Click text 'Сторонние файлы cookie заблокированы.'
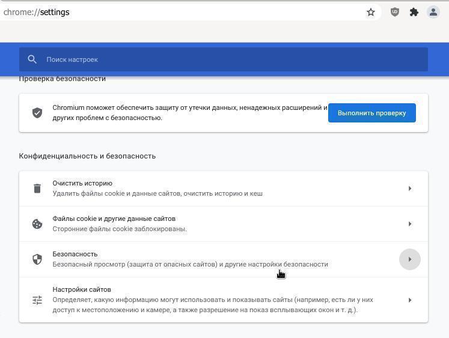Image resolution: width=449 pixels, height=338 pixels. [x=120, y=229]
